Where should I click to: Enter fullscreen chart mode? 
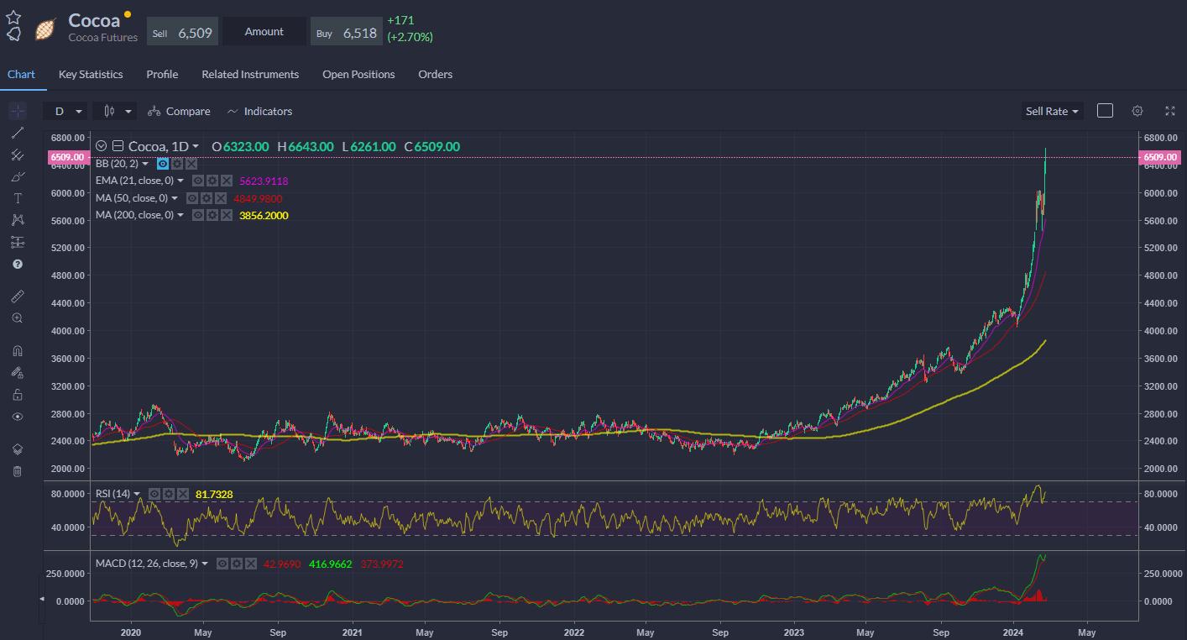click(1170, 111)
